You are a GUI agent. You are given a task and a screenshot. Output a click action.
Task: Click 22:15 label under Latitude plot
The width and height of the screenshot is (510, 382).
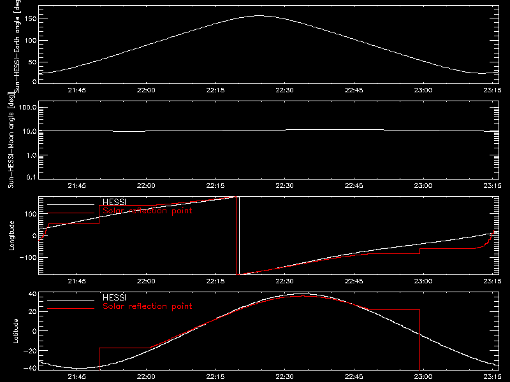[x=215, y=377]
